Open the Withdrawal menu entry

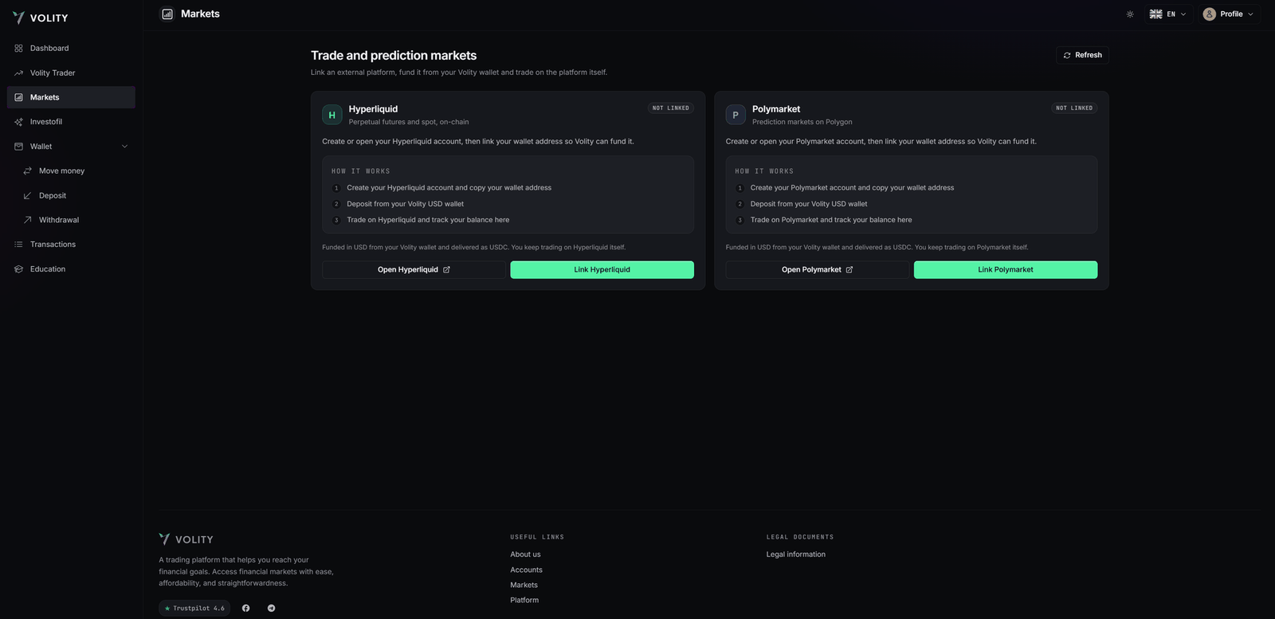[x=75, y=220]
